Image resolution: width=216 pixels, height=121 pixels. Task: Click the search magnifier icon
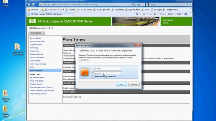tap(188, 4)
